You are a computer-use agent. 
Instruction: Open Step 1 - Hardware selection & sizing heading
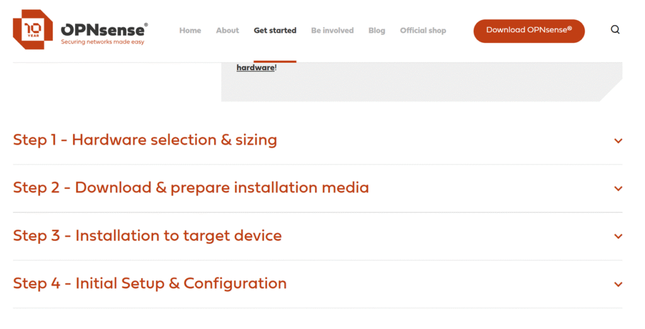pyautogui.click(x=145, y=140)
